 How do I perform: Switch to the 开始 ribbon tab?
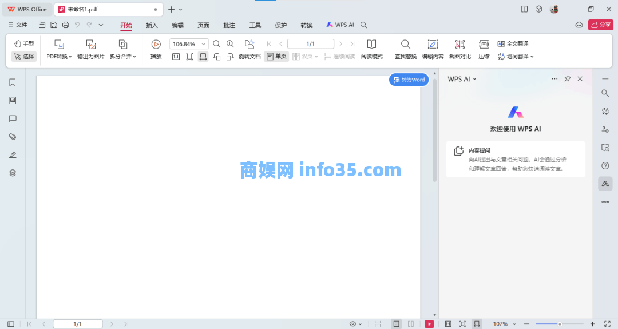(x=126, y=25)
